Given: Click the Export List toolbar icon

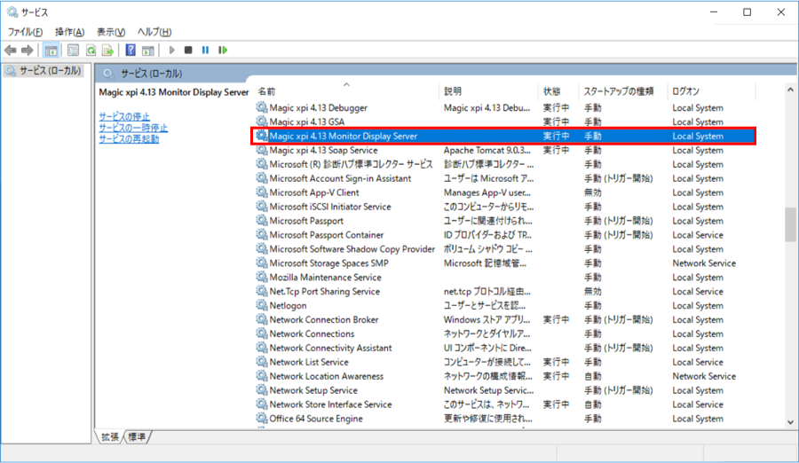Looking at the screenshot, I should click(107, 51).
